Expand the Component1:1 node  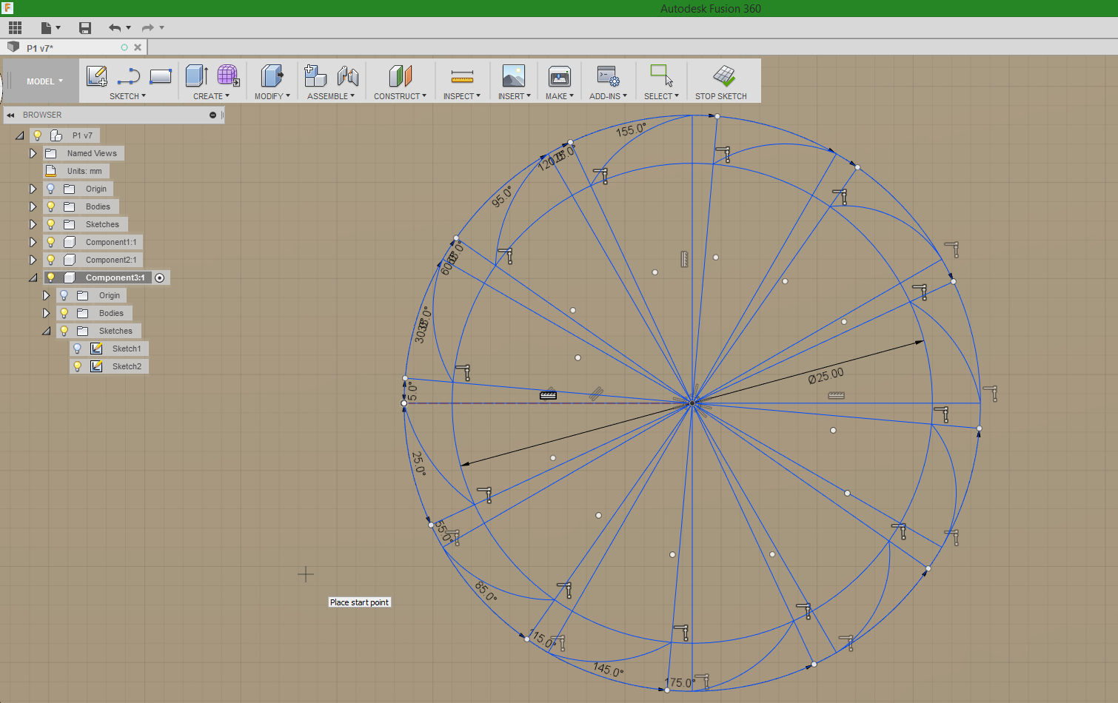pyautogui.click(x=33, y=242)
